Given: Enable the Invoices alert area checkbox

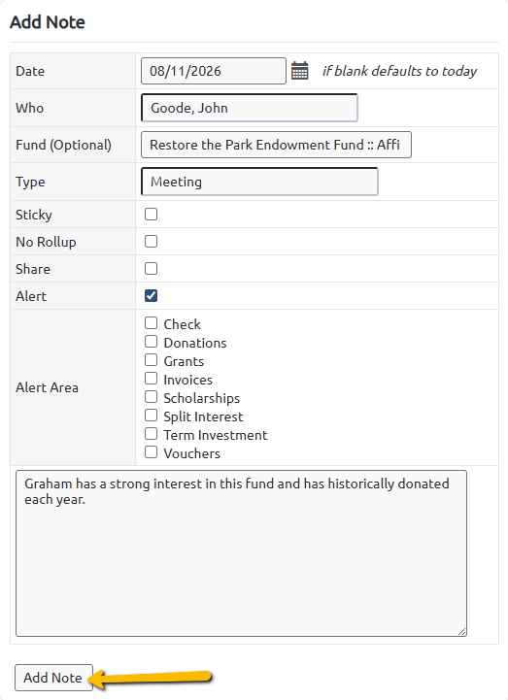Looking at the screenshot, I should coord(151,379).
